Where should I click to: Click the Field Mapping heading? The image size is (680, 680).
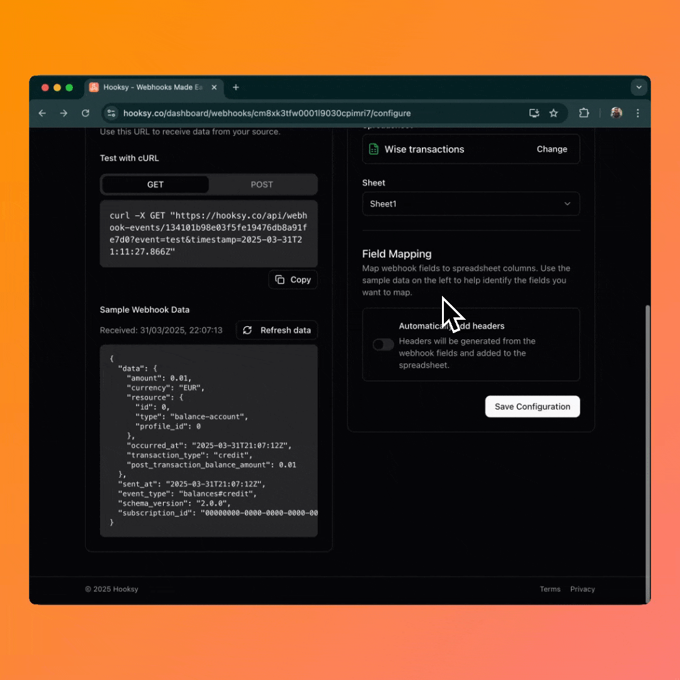(x=397, y=254)
